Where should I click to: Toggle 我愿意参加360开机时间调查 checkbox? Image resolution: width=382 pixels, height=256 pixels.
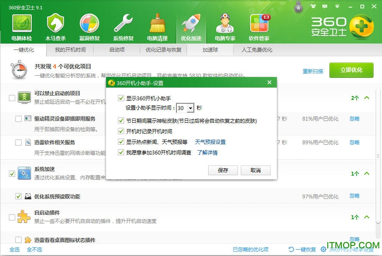(x=121, y=152)
